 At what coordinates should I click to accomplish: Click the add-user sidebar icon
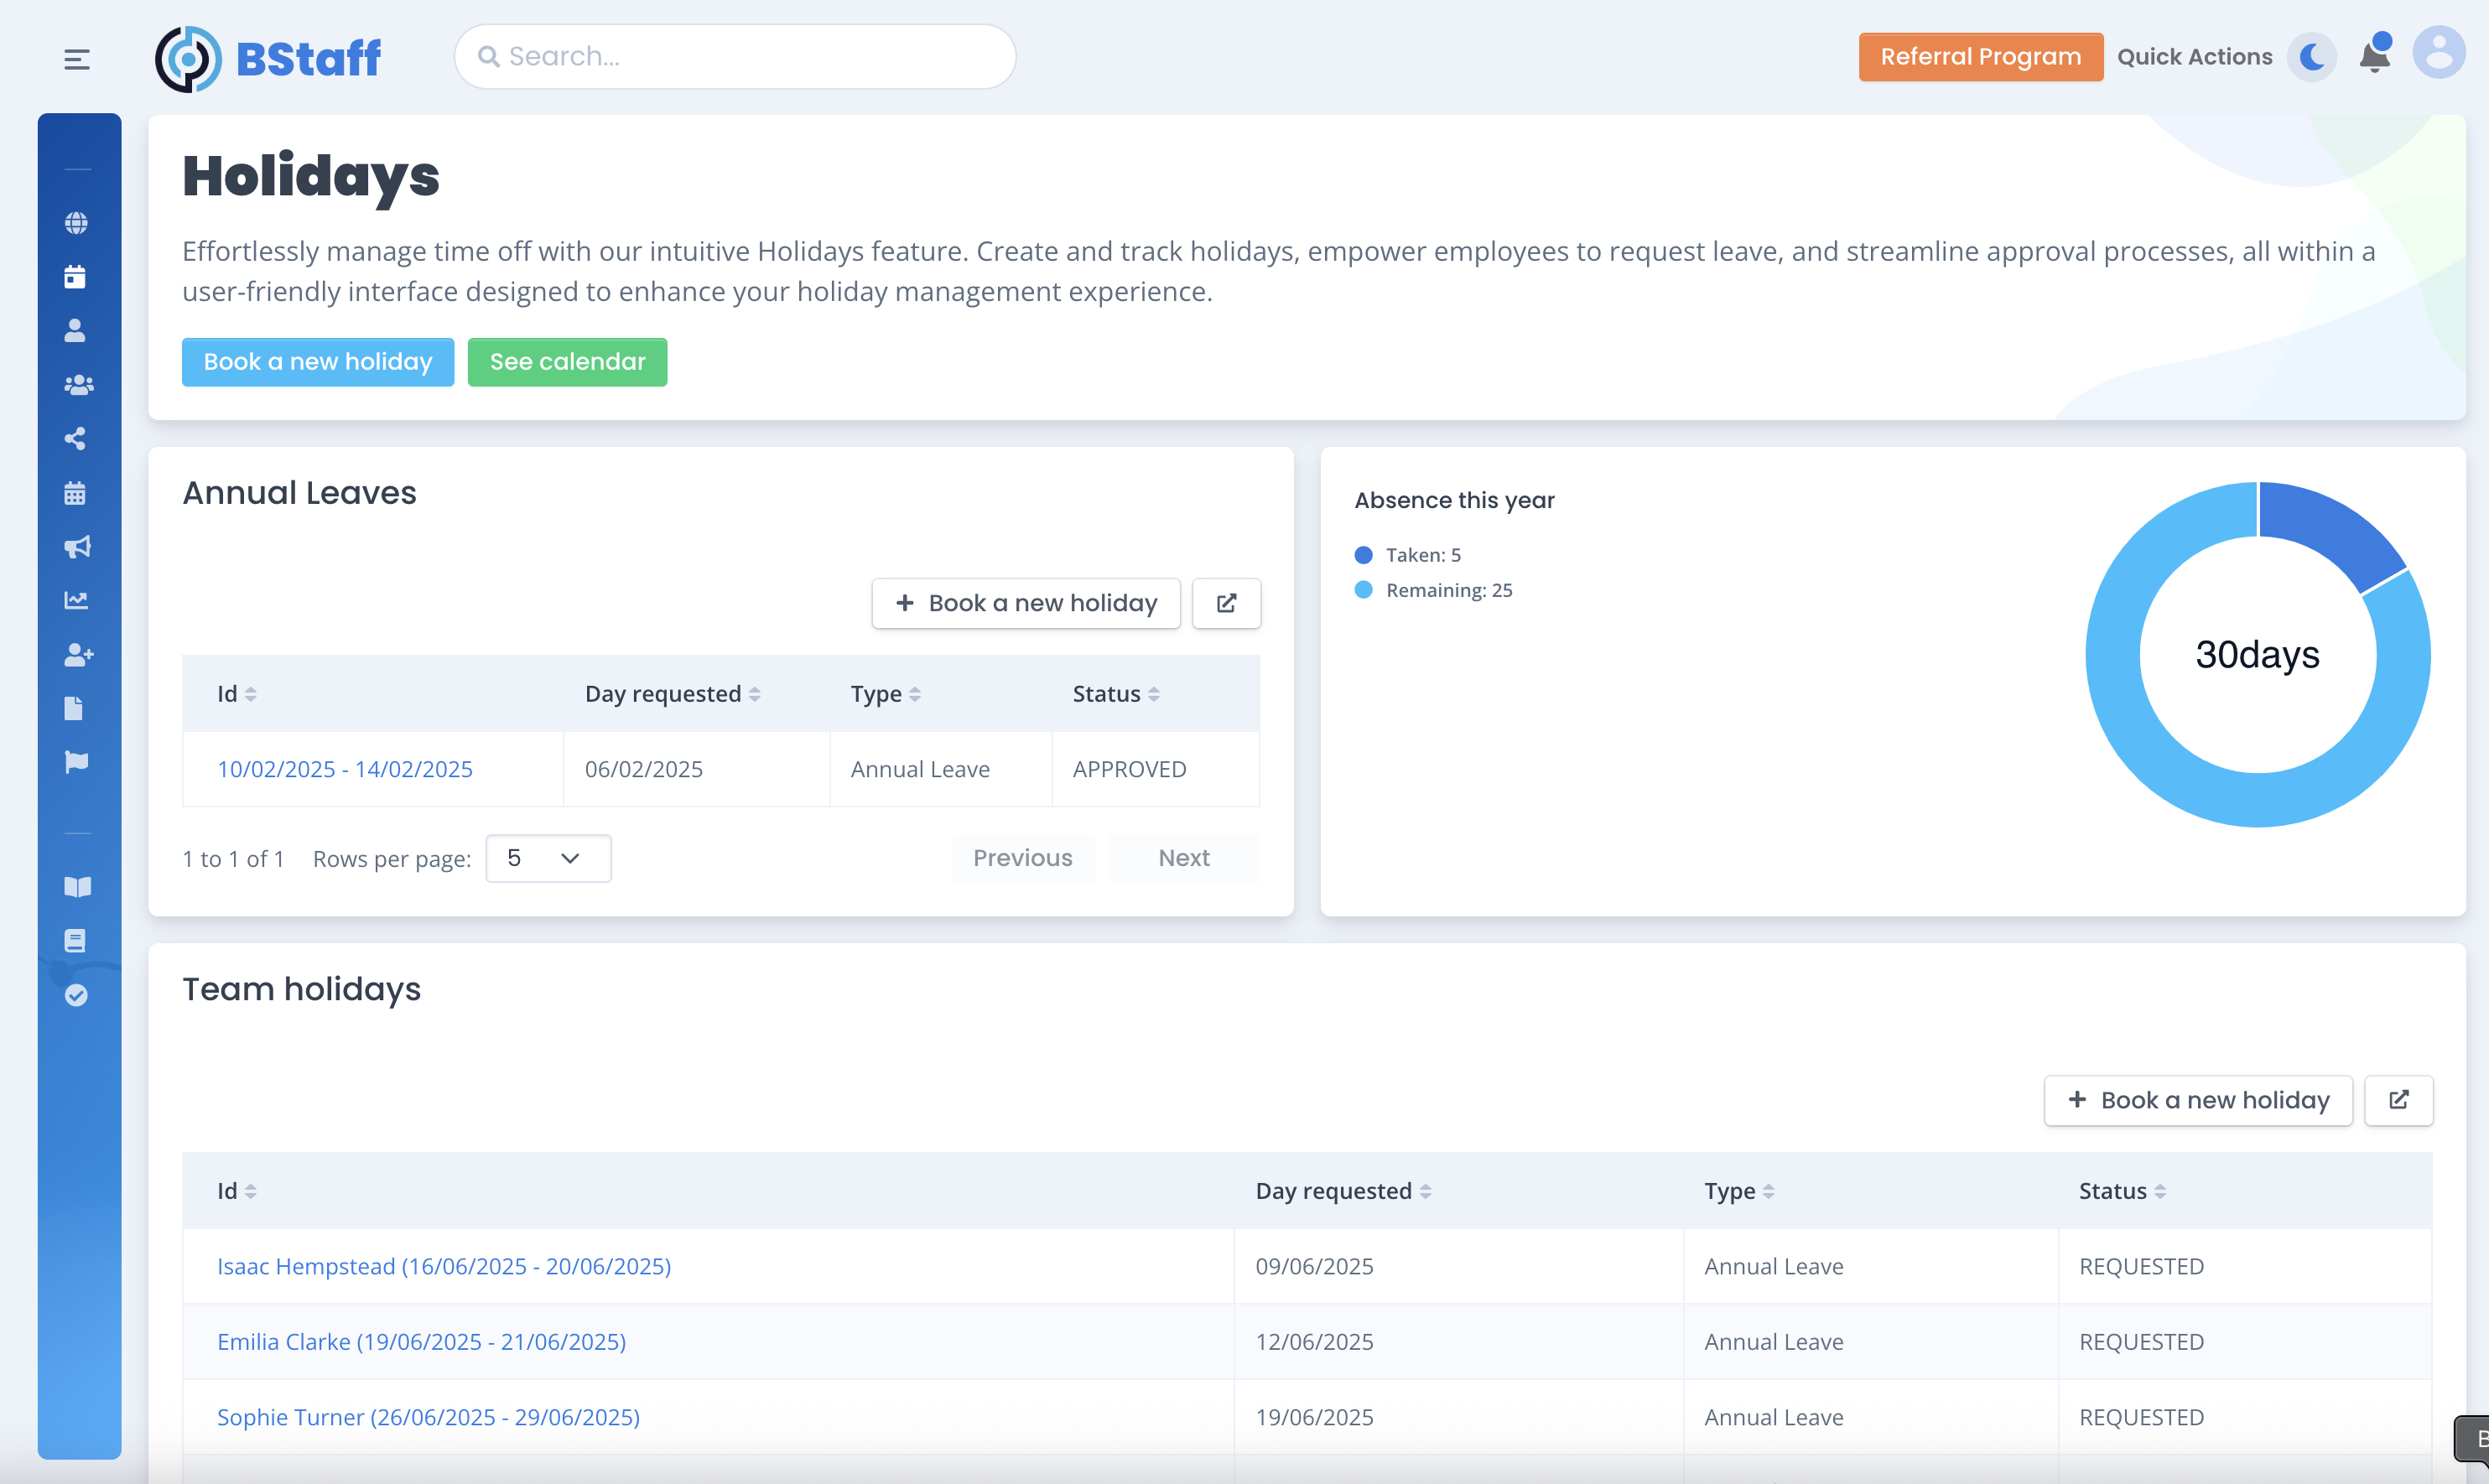(x=78, y=655)
